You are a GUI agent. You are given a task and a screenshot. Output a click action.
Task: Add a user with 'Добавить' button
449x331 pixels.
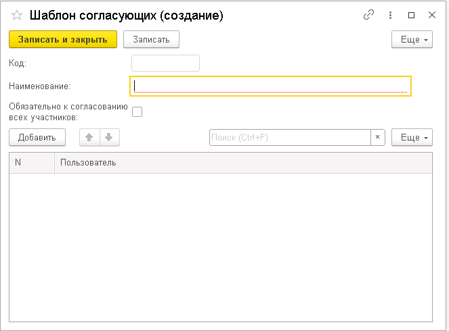(37, 137)
